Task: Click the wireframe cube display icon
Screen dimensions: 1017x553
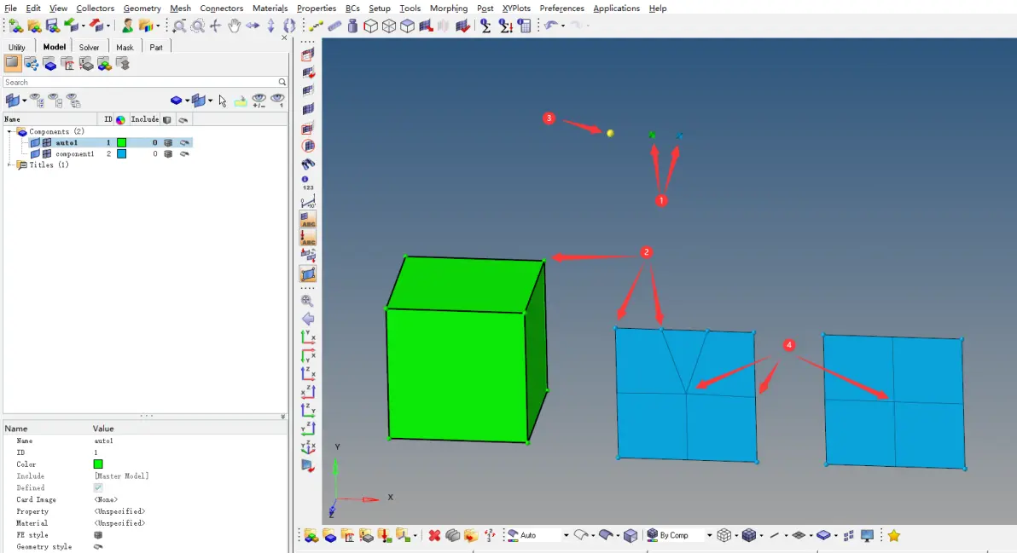Action: click(370, 26)
